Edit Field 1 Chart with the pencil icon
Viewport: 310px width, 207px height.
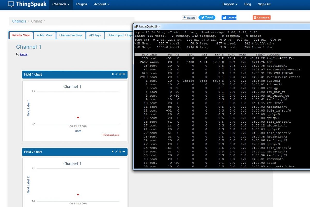116,74
